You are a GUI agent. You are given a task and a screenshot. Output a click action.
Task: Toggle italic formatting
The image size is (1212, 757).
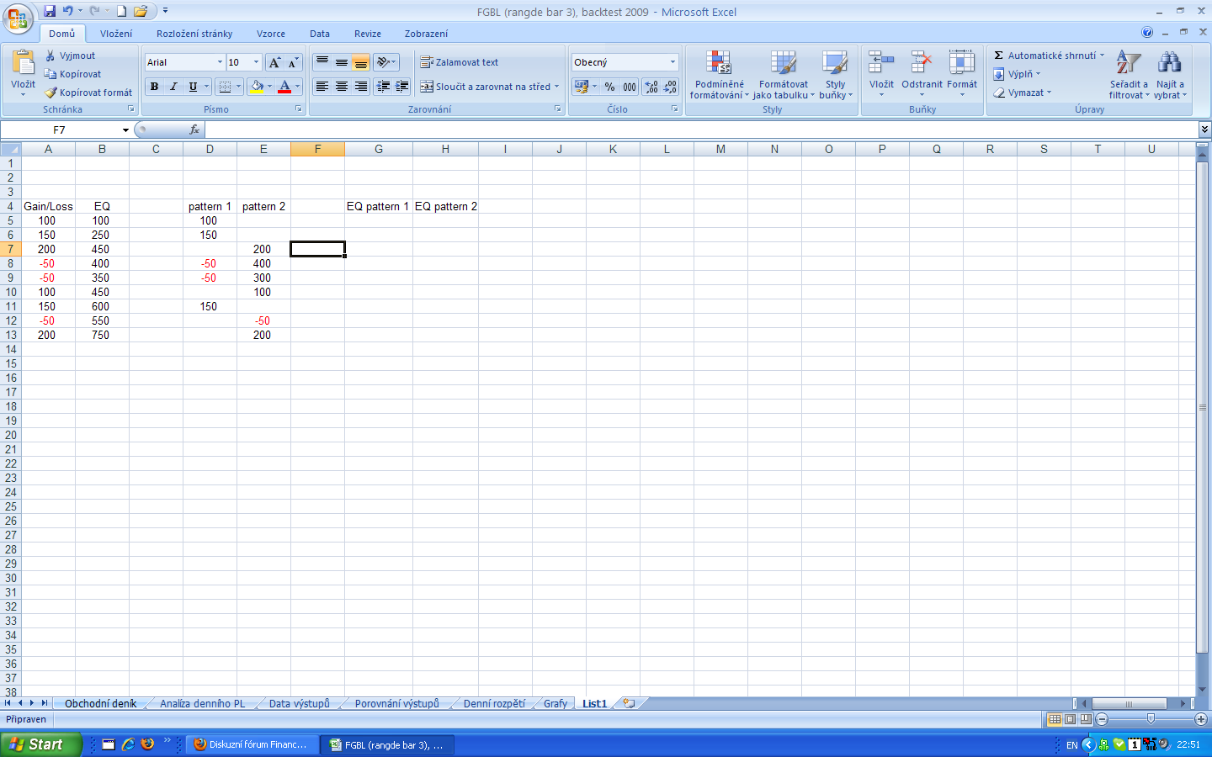point(173,87)
